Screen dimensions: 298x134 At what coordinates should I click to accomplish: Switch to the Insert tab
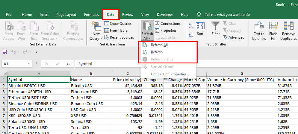coord(44,15)
